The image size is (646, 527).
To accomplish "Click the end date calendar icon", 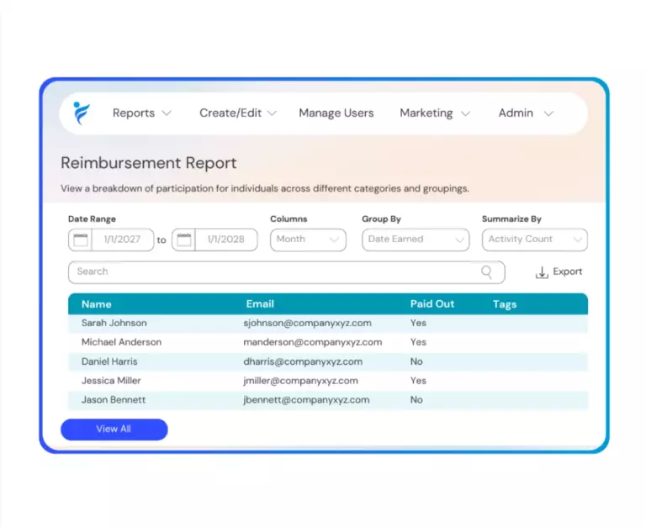I will (183, 240).
